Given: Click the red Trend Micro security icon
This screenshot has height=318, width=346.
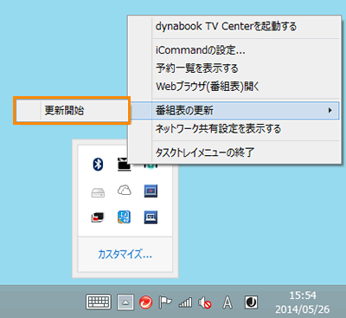Looking at the screenshot, I should 145,302.
